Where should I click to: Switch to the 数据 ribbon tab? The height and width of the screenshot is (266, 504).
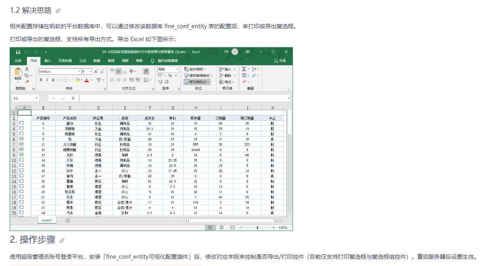click(x=97, y=61)
